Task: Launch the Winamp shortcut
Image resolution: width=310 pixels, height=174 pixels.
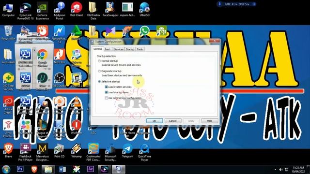Action: point(77,151)
